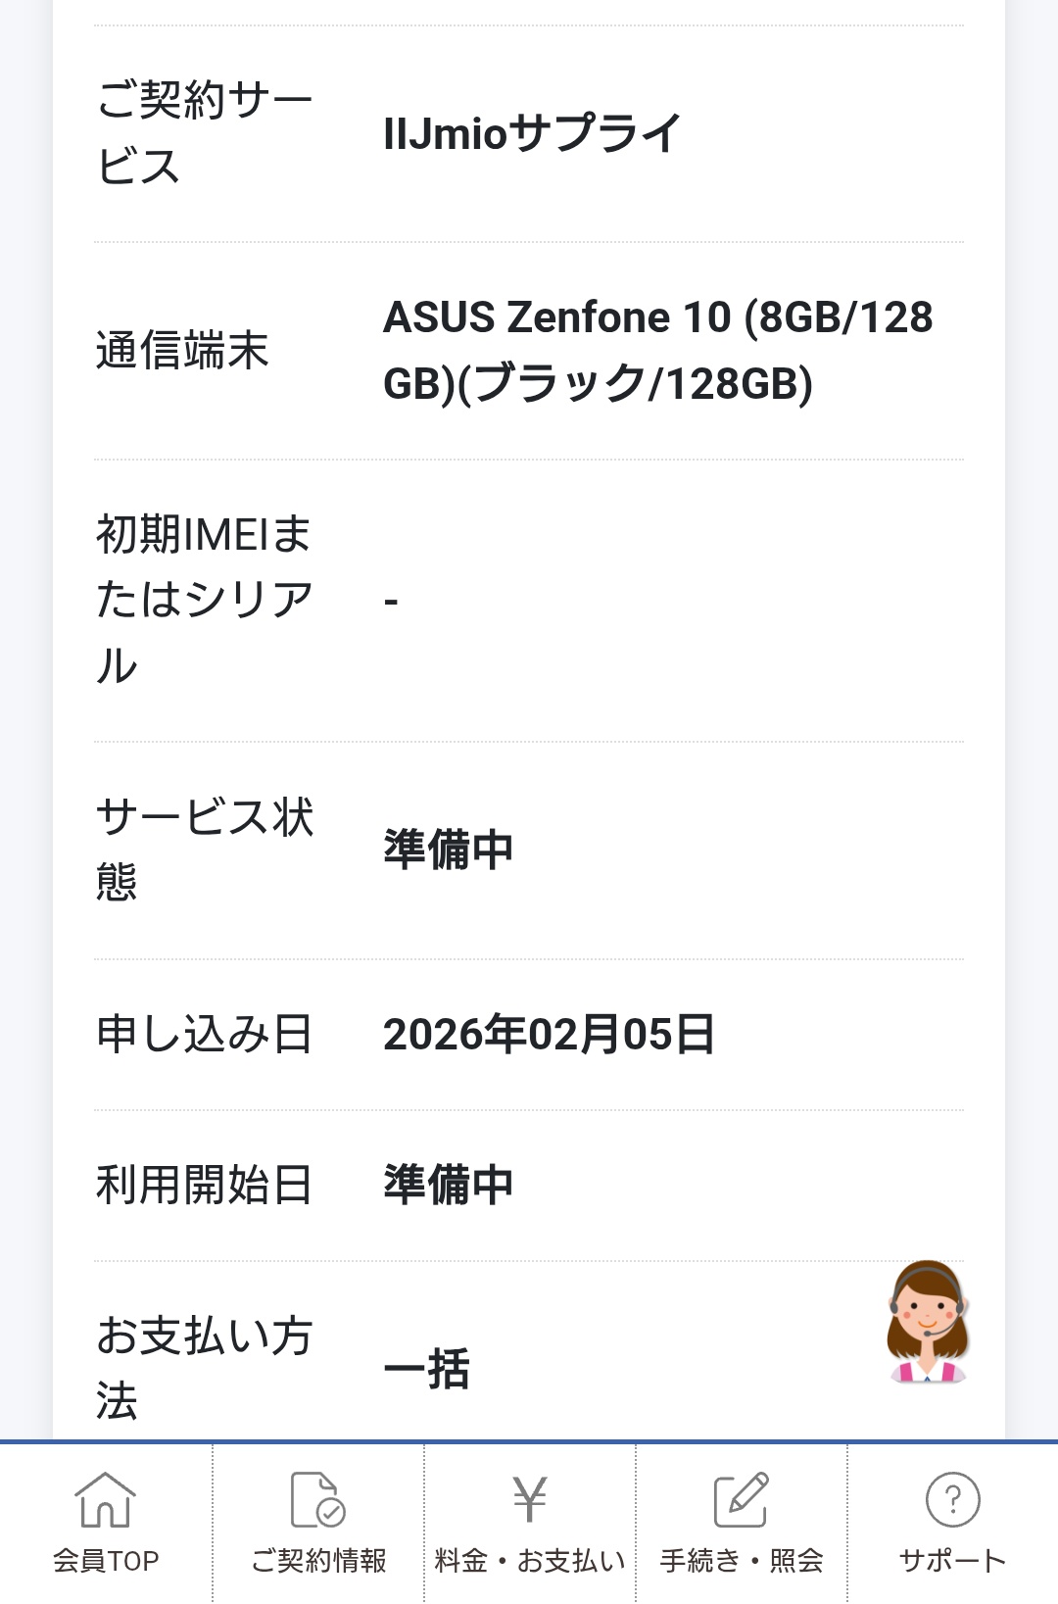Switch to the ご契約情報 tab label
Viewport: 1058px width, 1604px height.
[318, 1561]
